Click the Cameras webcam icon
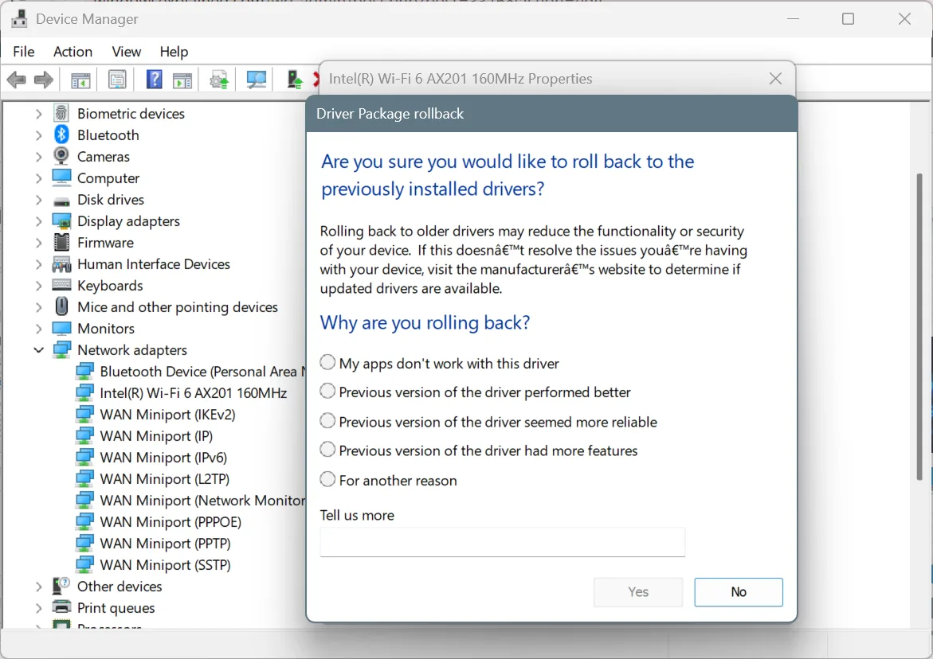Viewport: 933px width, 659px height. [61, 156]
